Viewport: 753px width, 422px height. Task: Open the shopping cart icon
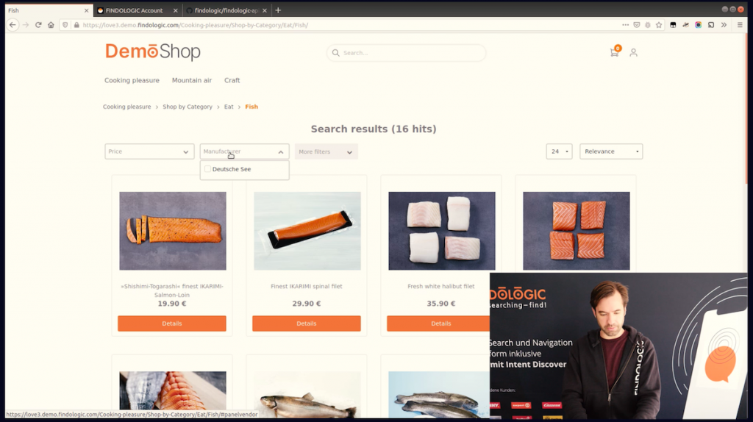pyautogui.click(x=614, y=52)
